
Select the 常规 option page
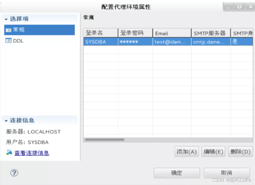[x=39, y=30]
